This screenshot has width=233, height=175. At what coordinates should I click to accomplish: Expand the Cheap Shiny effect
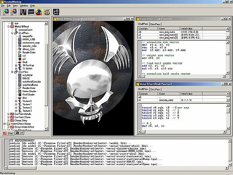[8, 120]
